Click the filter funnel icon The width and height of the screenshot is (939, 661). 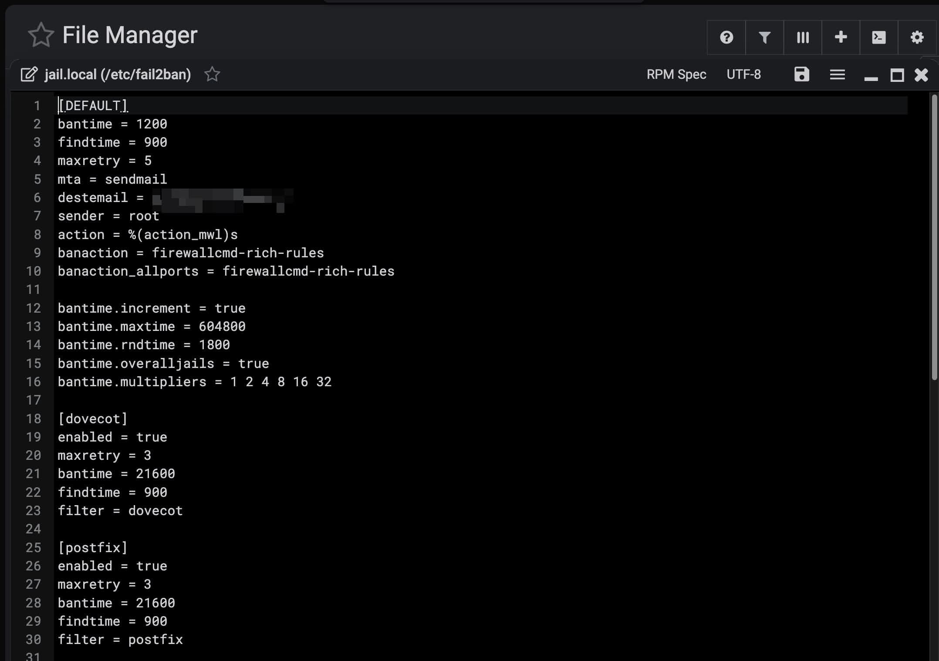(764, 37)
